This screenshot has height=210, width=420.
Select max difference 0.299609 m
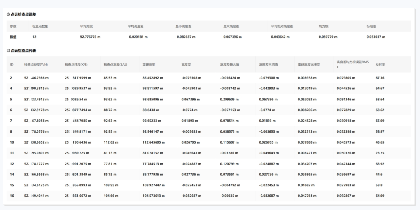(229, 100)
